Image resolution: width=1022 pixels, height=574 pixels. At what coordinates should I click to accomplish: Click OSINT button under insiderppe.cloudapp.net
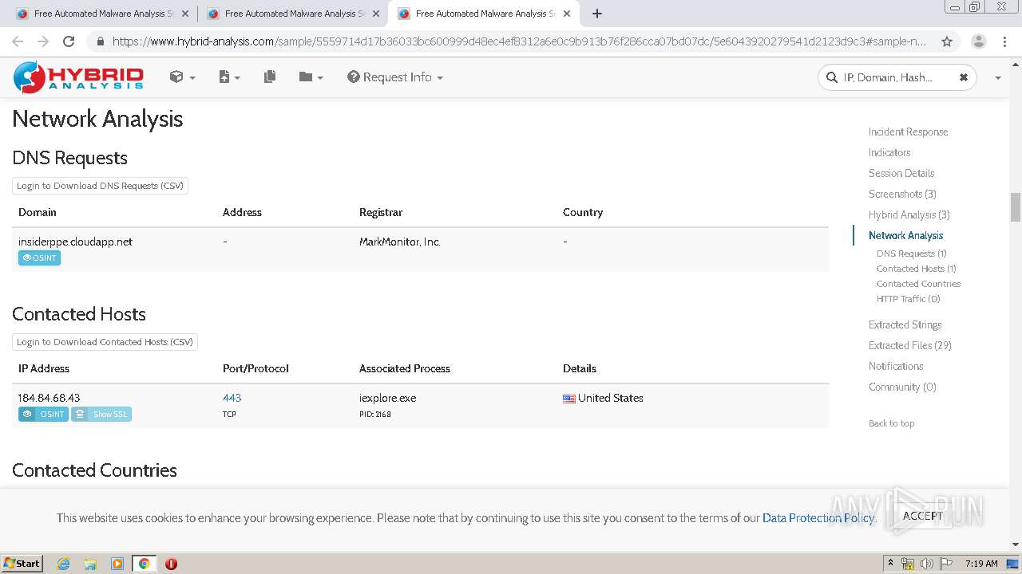pos(39,258)
